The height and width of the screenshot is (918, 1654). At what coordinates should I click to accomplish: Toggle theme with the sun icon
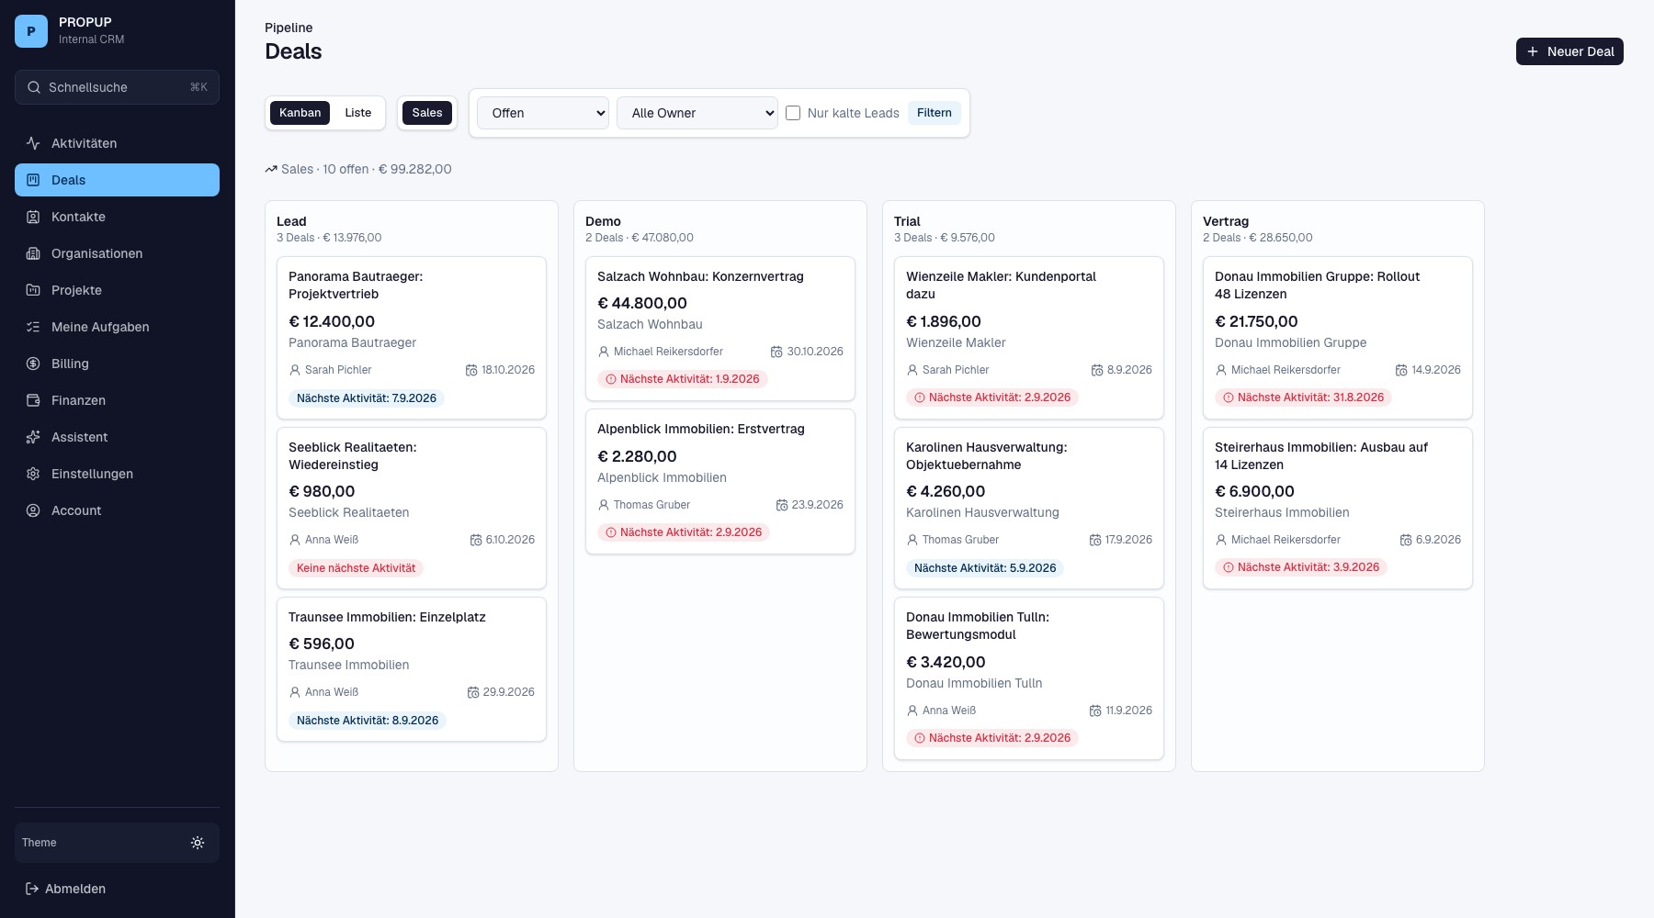[198, 843]
